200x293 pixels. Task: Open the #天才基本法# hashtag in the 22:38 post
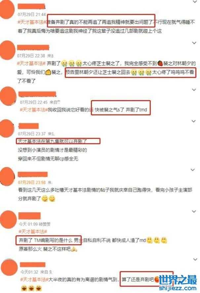pyautogui.click(x=31, y=64)
